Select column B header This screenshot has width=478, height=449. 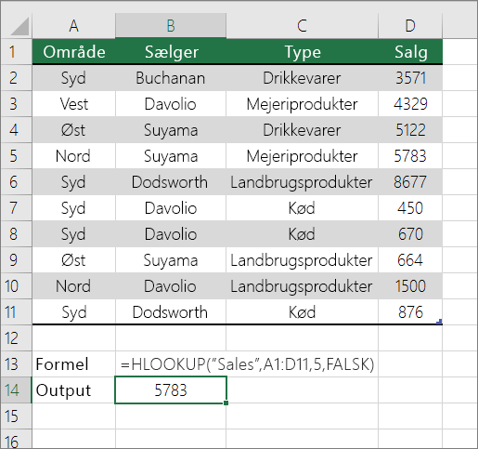(x=171, y=26)
